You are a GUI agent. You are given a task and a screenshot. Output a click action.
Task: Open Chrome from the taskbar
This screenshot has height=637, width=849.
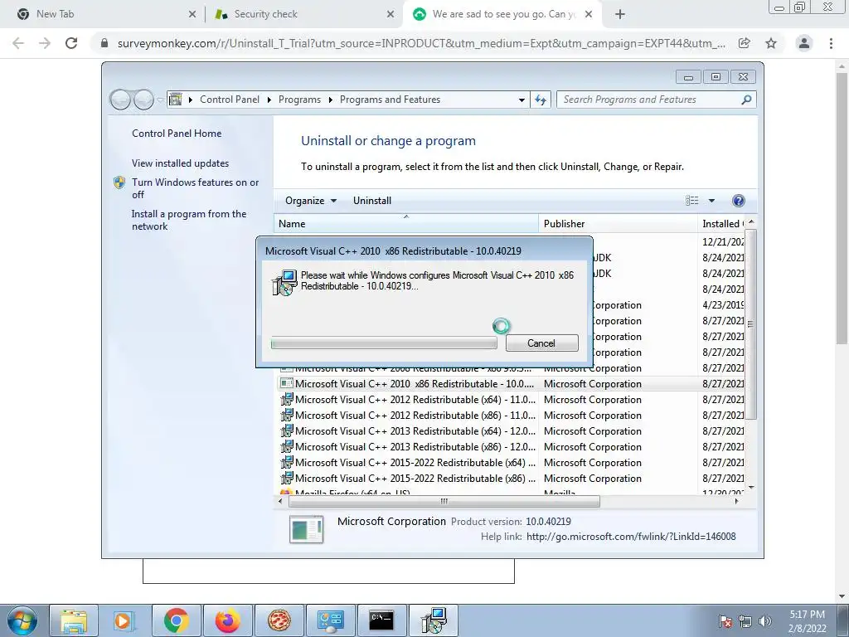tap(176, 620)
